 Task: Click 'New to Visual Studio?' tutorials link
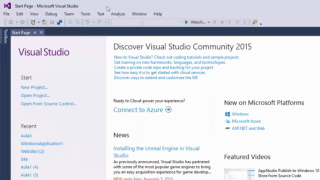click(176, 57)
